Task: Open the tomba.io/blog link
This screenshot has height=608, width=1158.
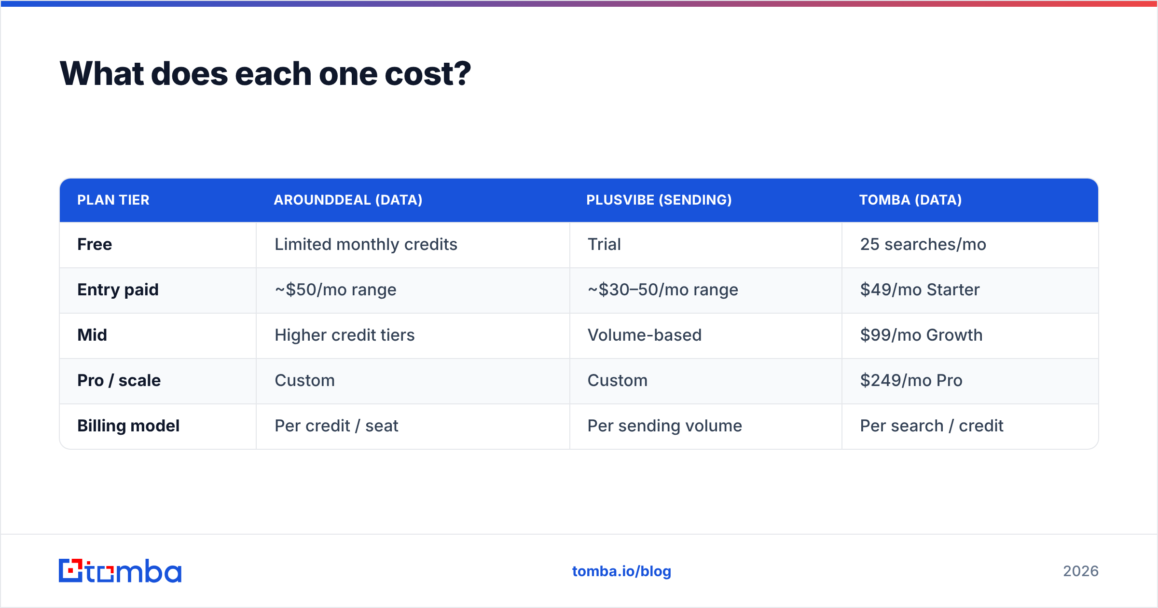Action: point(621,571)
